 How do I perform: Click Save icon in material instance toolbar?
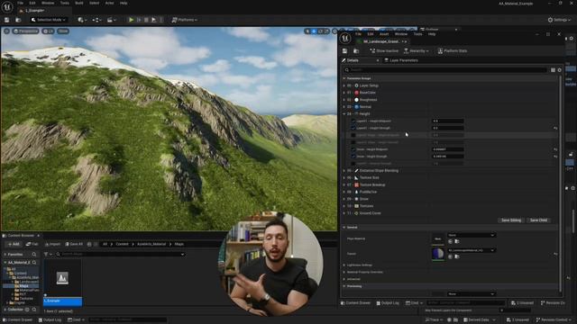tap(344, 50)
